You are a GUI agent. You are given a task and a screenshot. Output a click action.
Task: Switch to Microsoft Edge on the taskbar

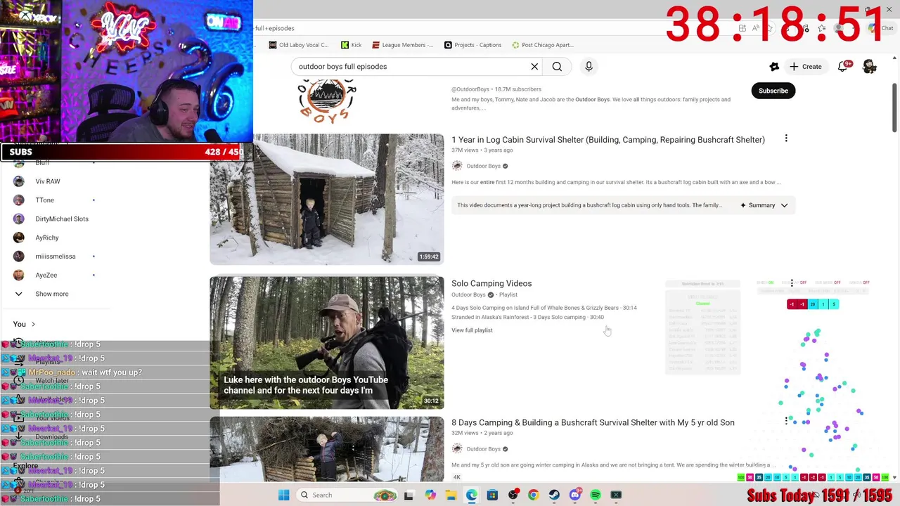coord(471,495)
